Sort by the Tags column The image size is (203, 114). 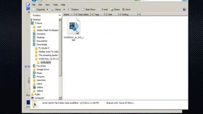click(99, 14)
